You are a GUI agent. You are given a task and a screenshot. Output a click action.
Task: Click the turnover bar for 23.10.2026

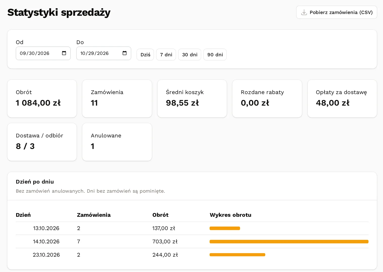point(237,255)
